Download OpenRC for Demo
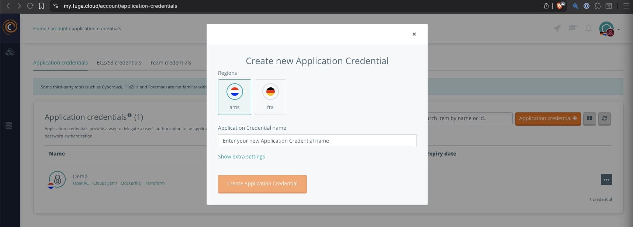The height and width of the screenshot is (227, 633). pyautogui.click(x=81, y=183)
